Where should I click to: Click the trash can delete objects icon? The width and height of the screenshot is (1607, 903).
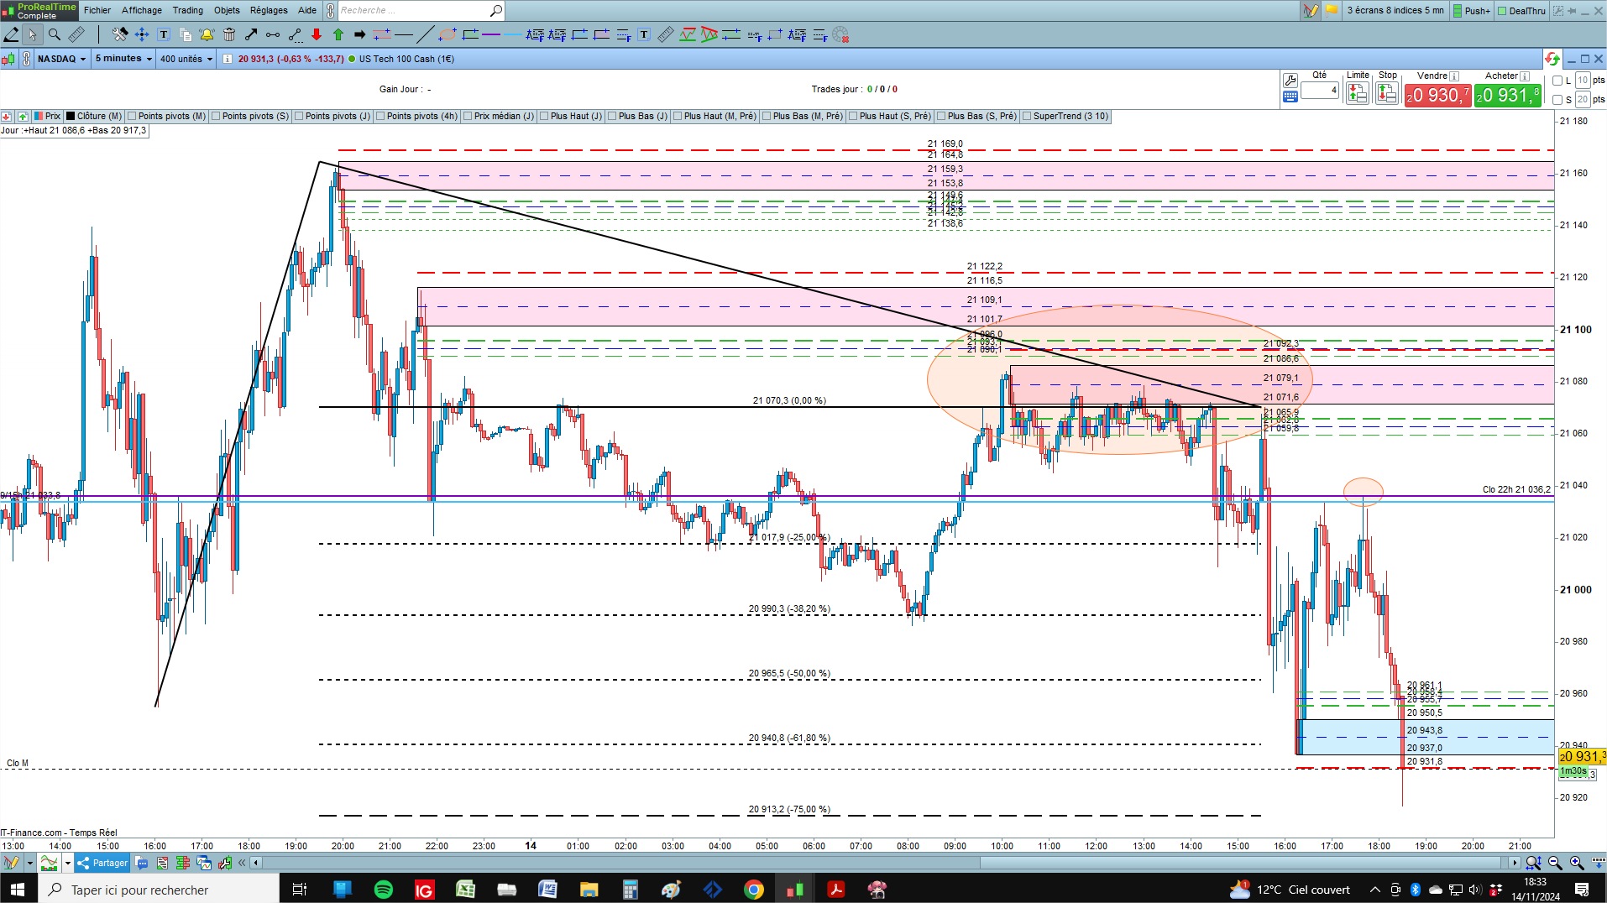[229, 34]
